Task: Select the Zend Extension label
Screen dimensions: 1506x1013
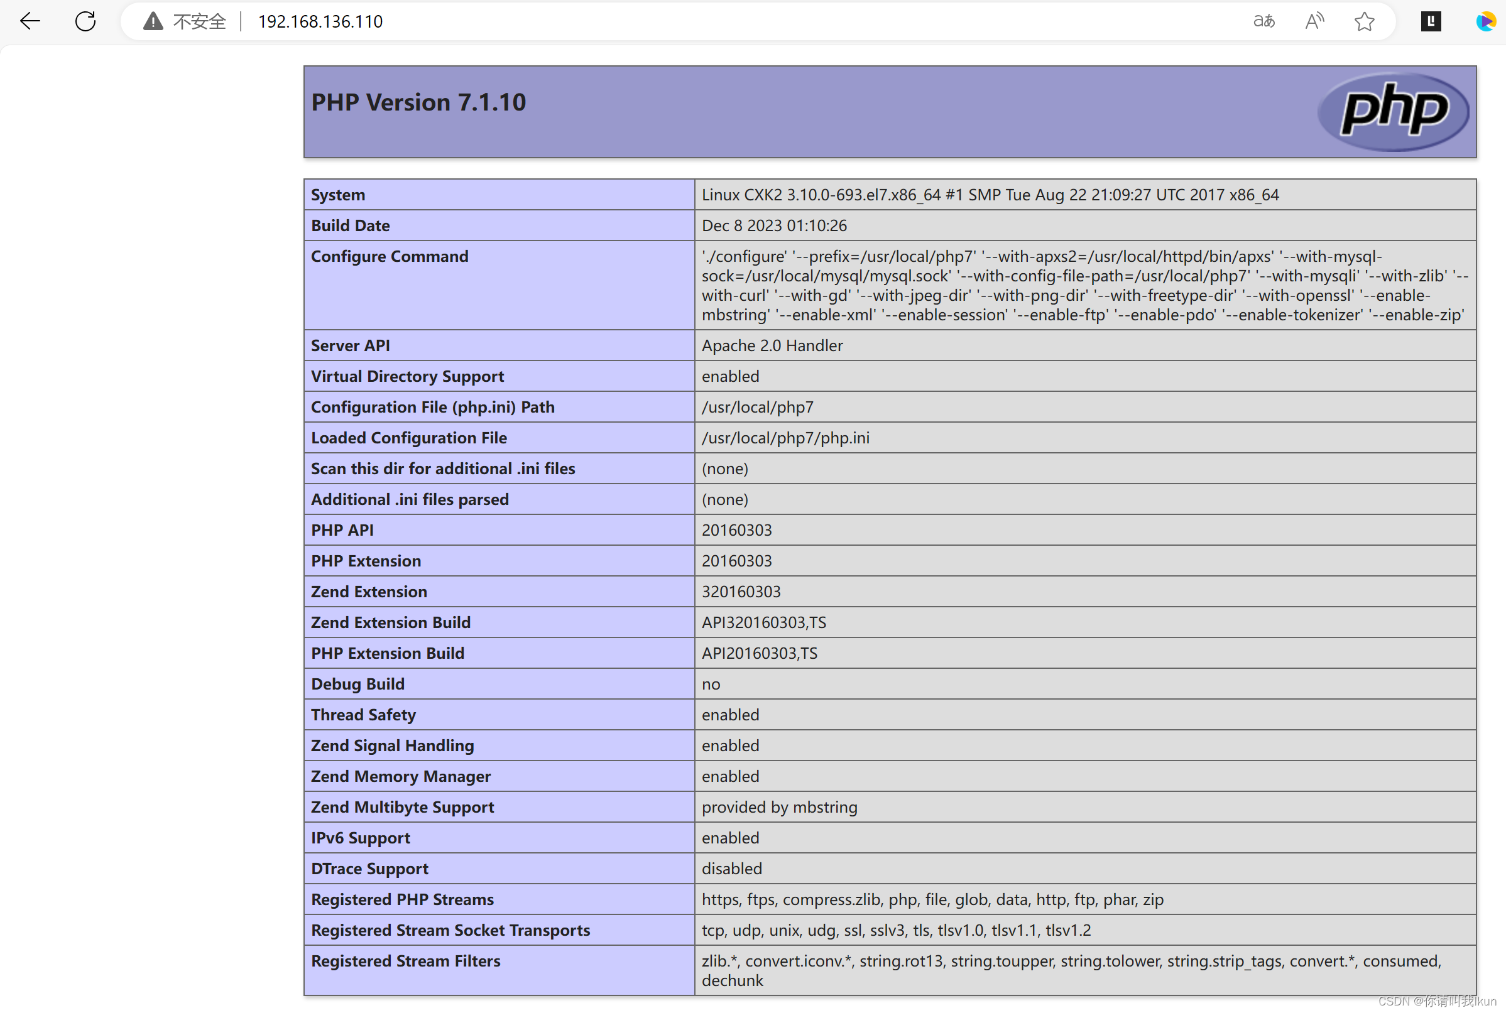Action: 368,592
